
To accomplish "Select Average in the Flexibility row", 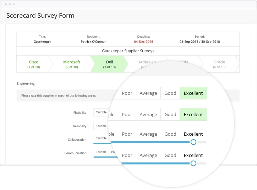I will pos(148,114).
